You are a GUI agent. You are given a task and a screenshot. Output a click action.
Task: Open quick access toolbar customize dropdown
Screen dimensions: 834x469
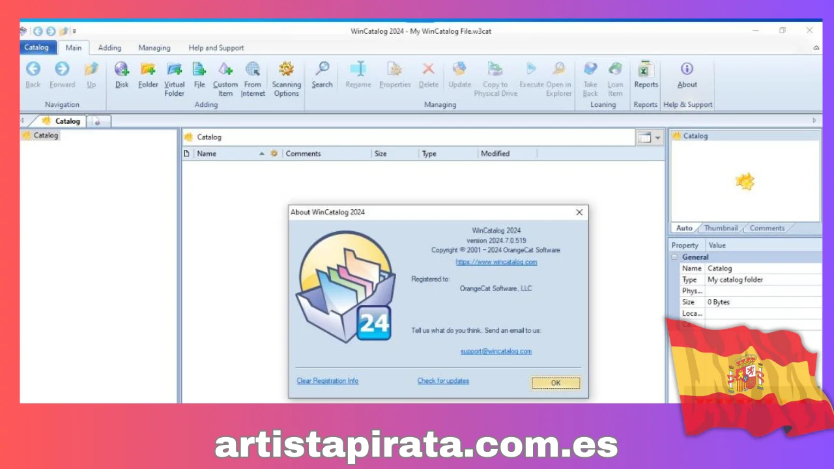click(74, 31)
